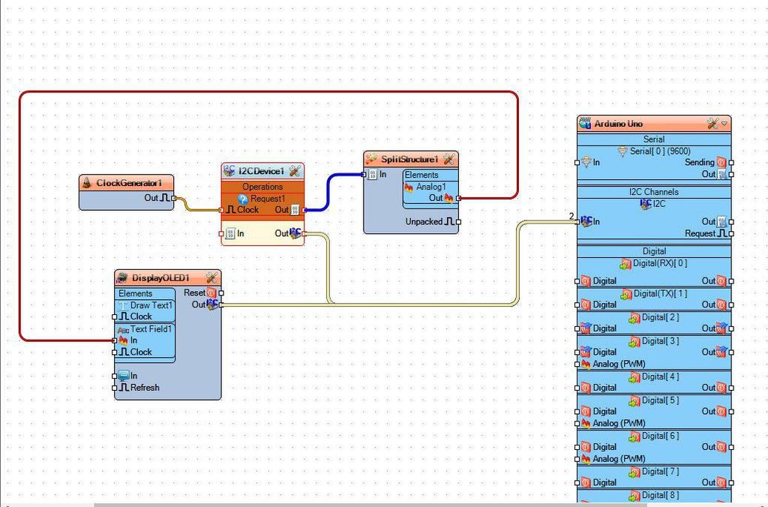Click the Text Field1 Abc icon
The width and height of the screenshot is (768, 507).
pos(124,329)
